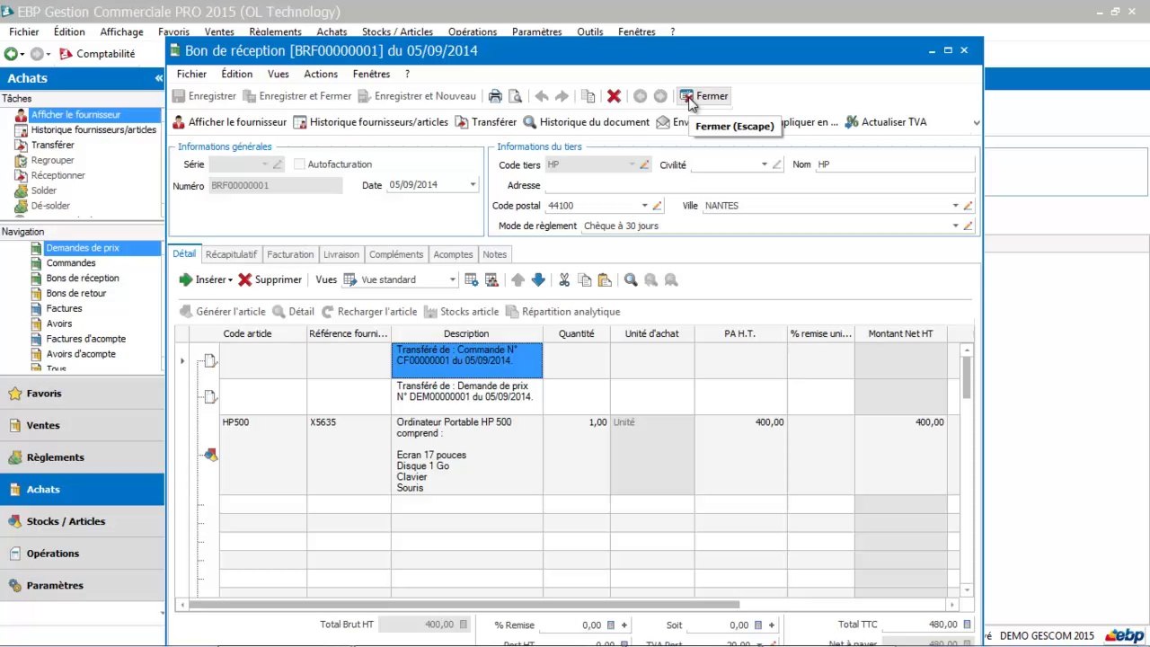Select Factures in Navigation tree
Image resolution: width=1150 pixels, height=647 pixels.
(x=64, y=308)
